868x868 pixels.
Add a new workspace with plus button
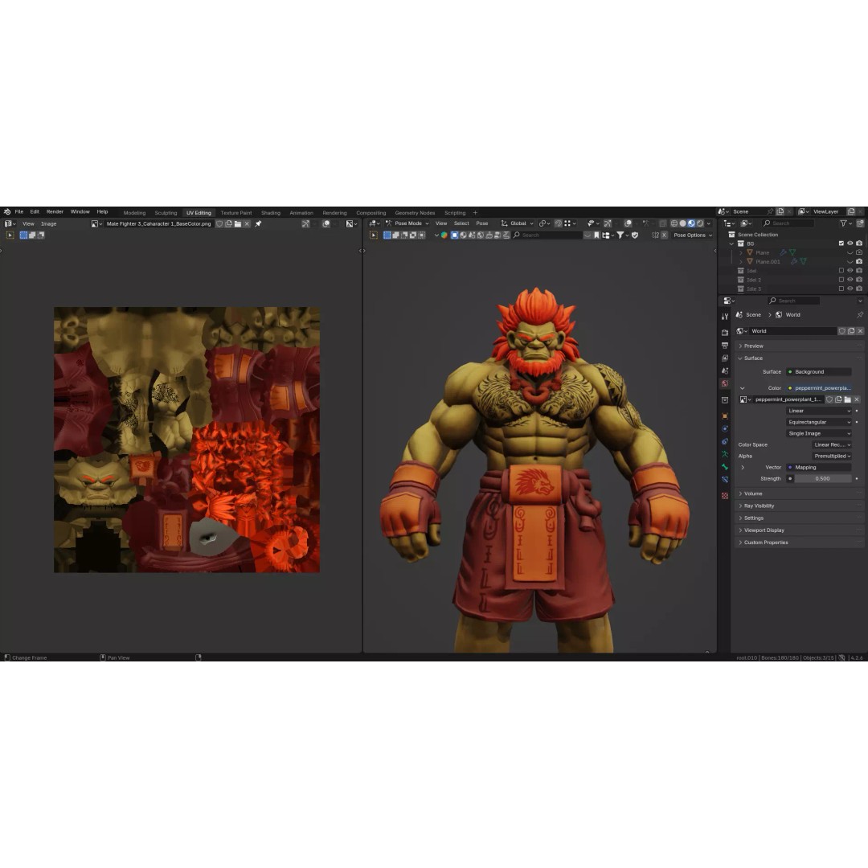[475, 213]
